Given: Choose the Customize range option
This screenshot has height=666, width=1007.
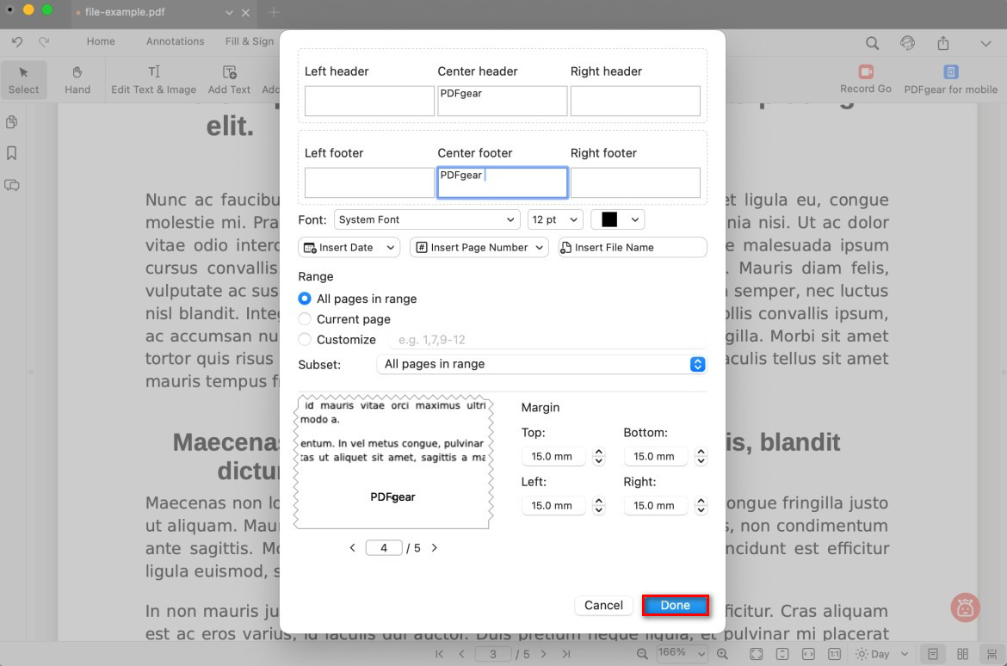Looking at the screenshot, I should [x=304, y=340].
